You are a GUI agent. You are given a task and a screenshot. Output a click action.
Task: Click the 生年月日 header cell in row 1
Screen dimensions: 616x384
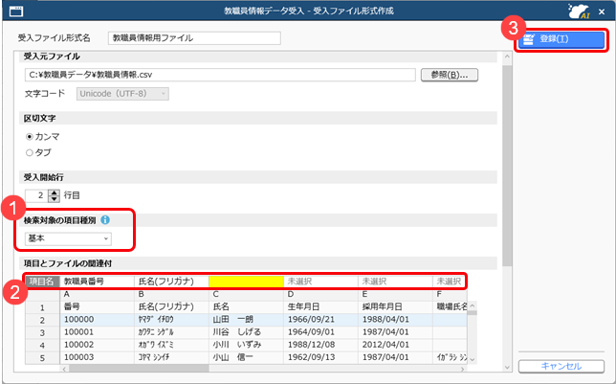pyautogui.click(x=320, y=306)
